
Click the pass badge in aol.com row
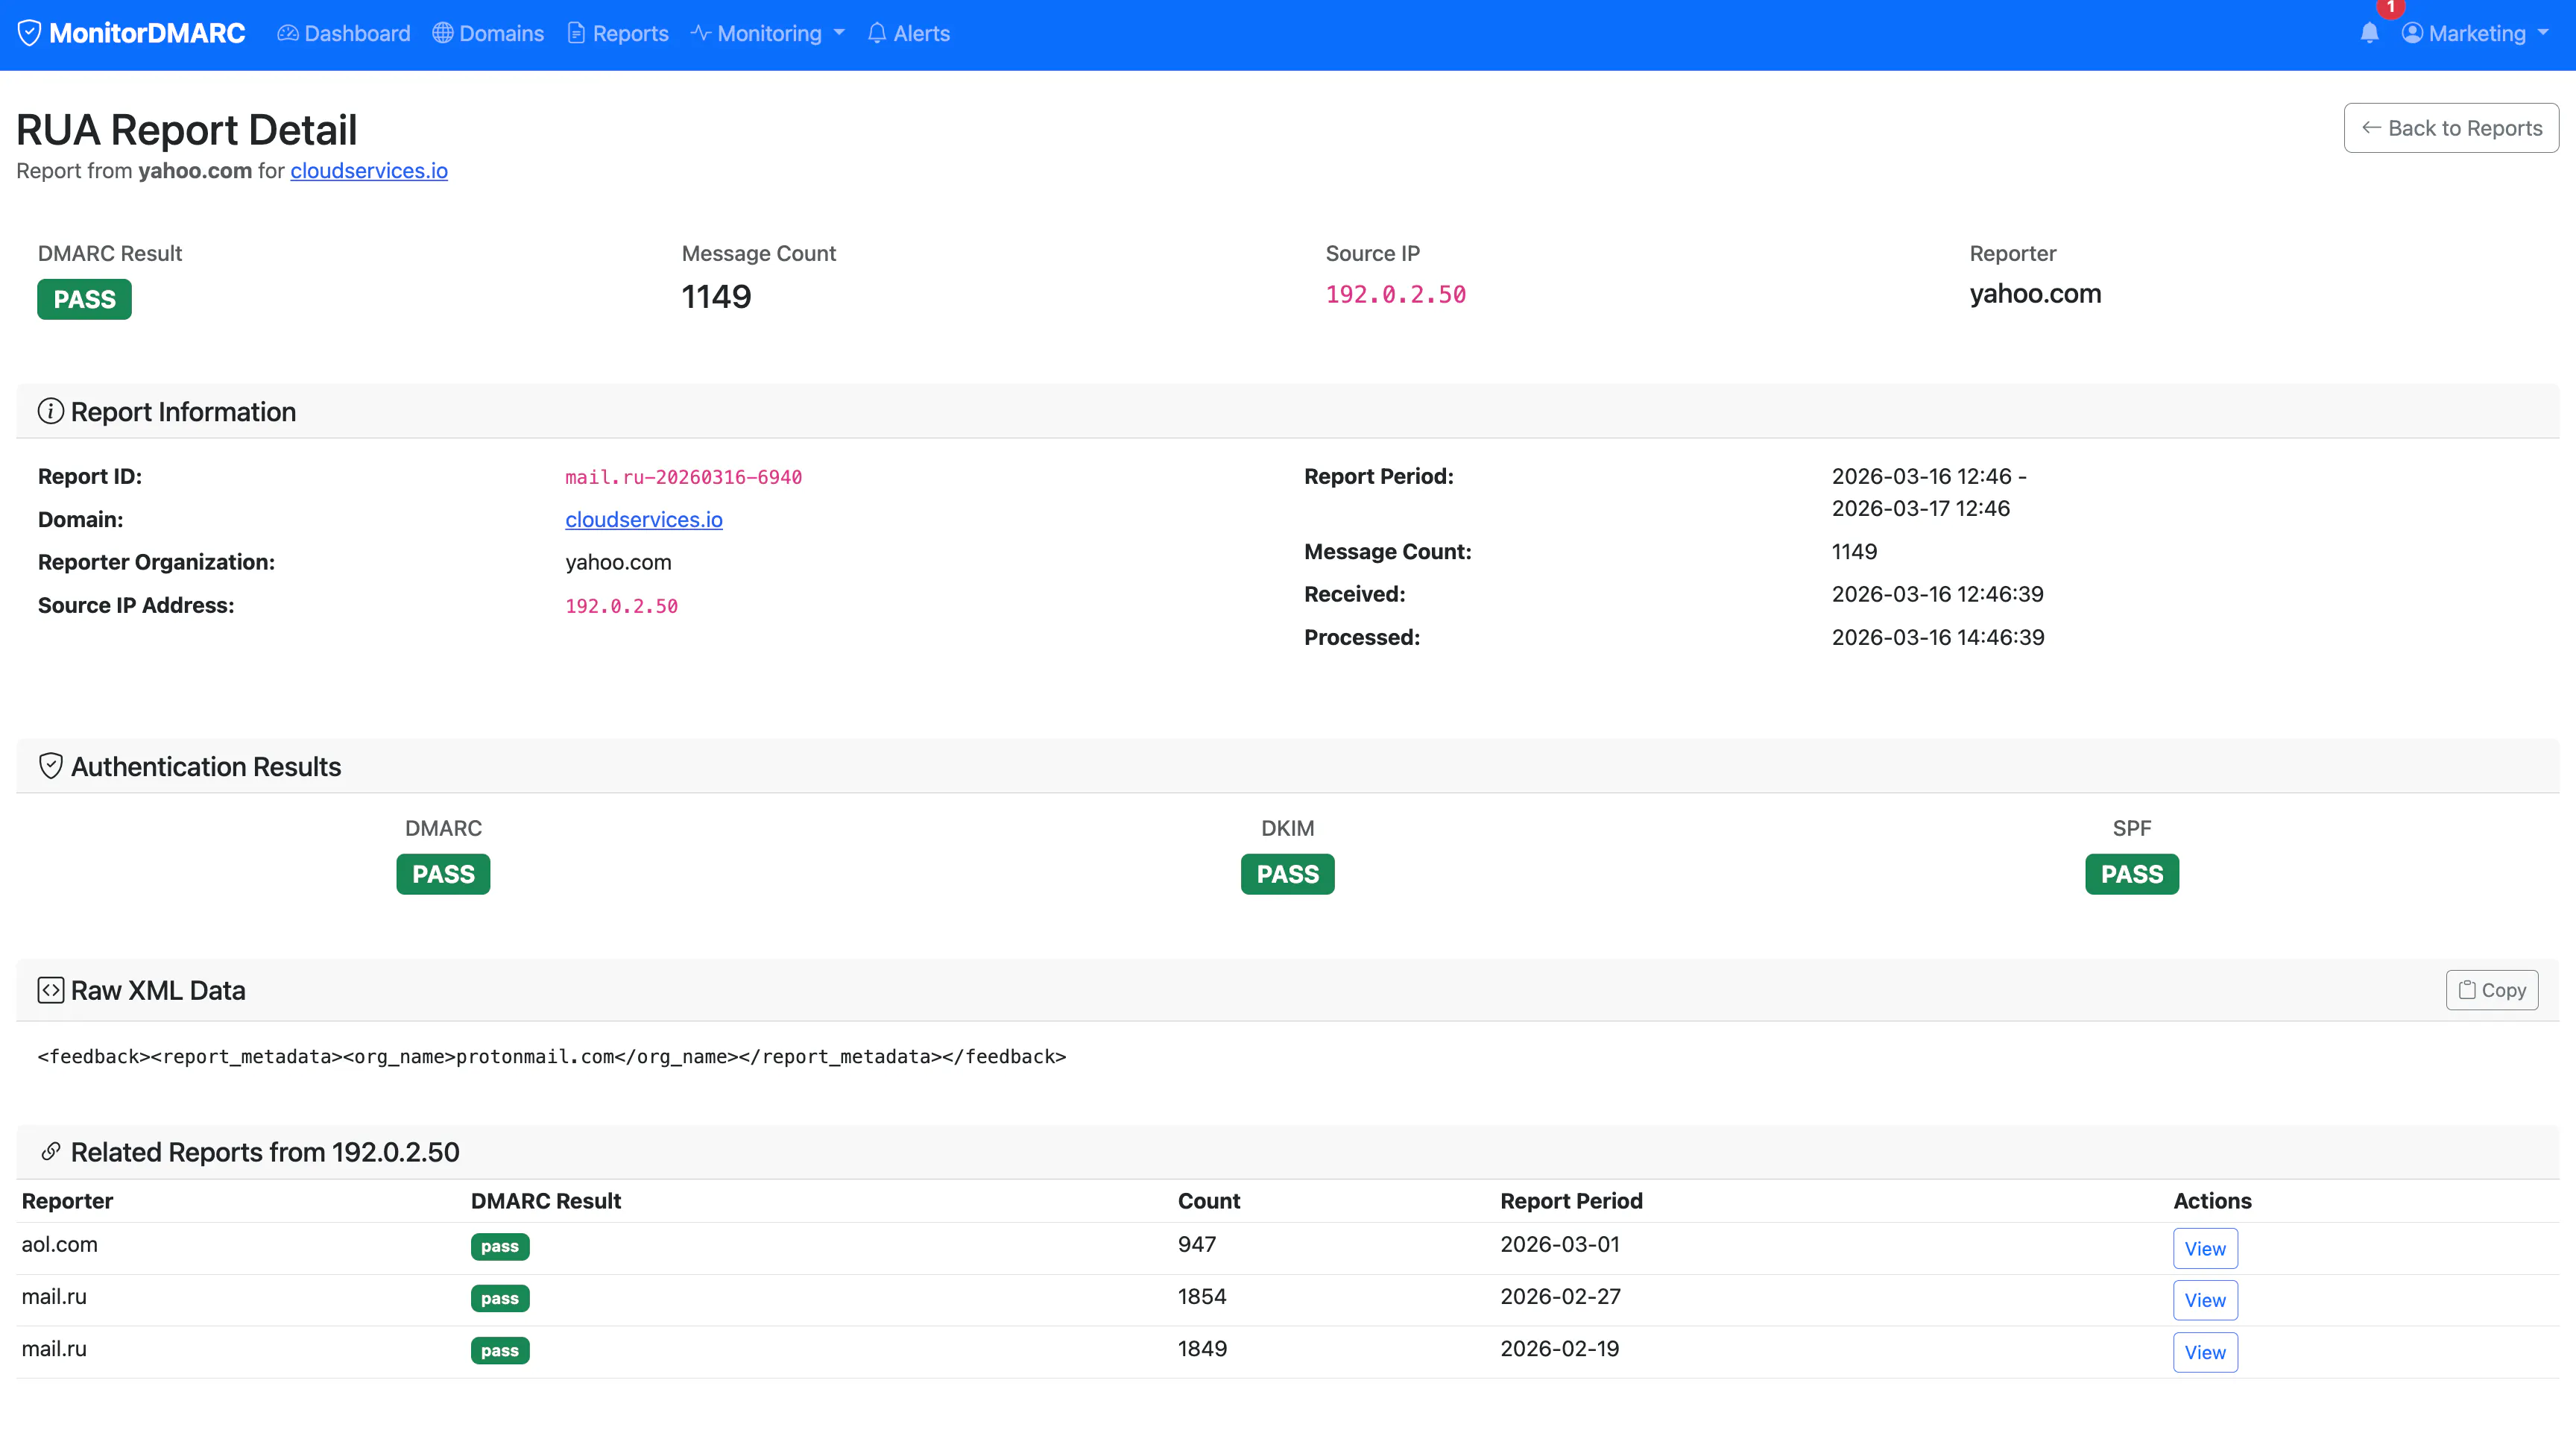(500, 1246)
